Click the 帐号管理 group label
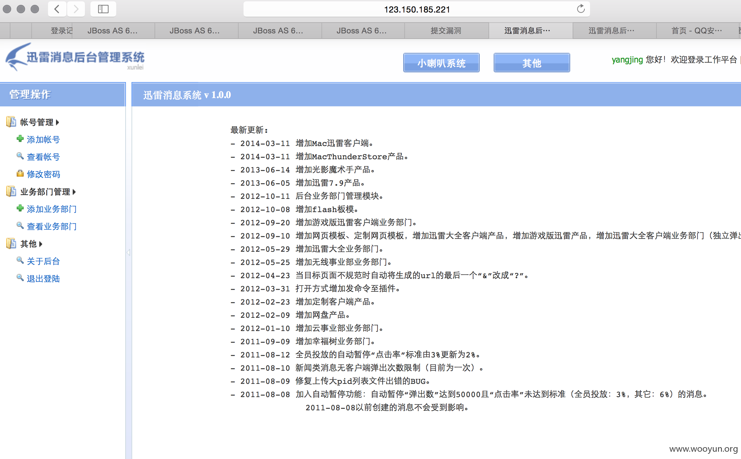 pos(37,122)
